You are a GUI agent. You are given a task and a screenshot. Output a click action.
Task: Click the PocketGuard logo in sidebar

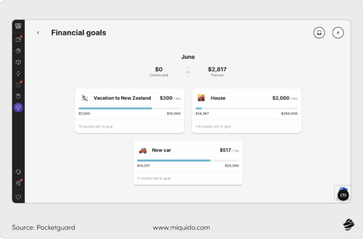point(18,26)
